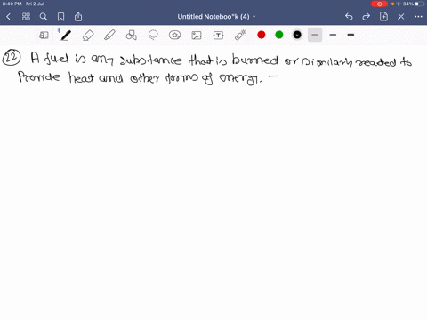Open the share and export menu
This screenshot has height=320, width=427.
tap(78, 17)
